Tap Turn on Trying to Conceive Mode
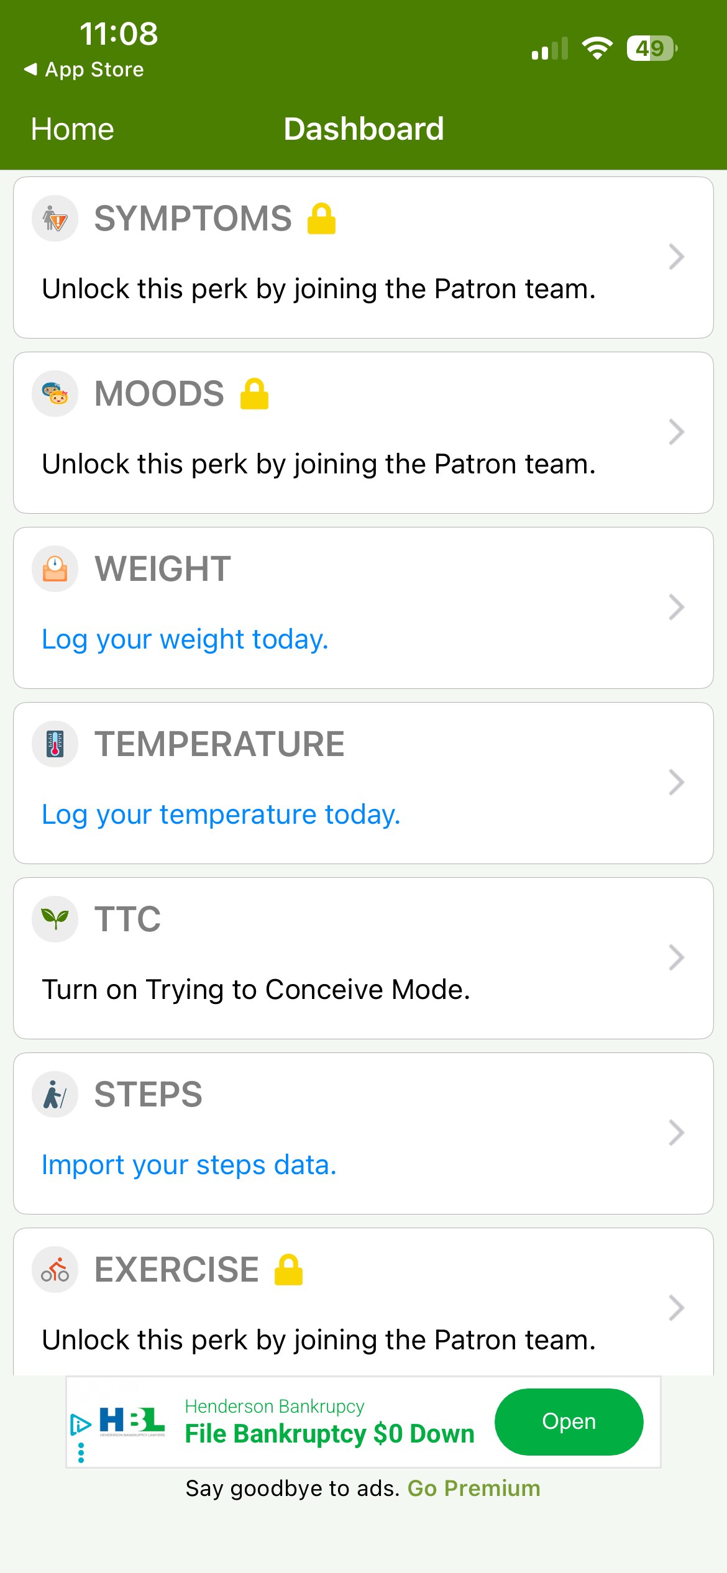 pyautogui.click(x=256, y=990)
